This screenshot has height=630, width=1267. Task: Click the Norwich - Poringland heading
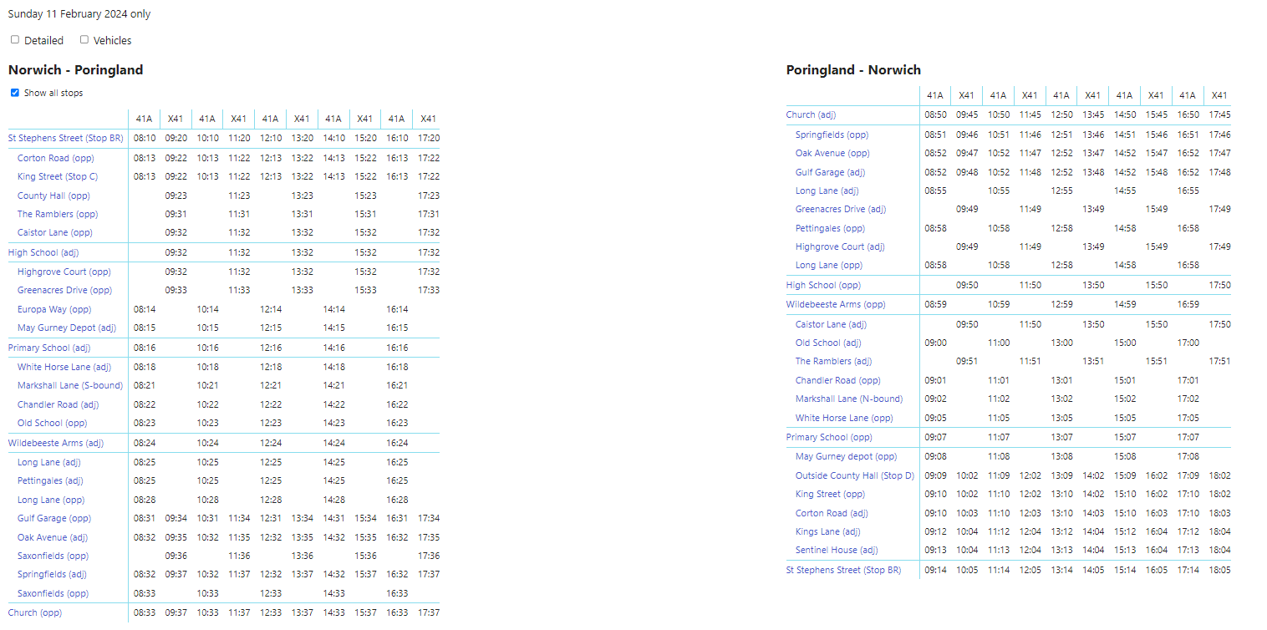pyautogui.click(x=75, y=70)
